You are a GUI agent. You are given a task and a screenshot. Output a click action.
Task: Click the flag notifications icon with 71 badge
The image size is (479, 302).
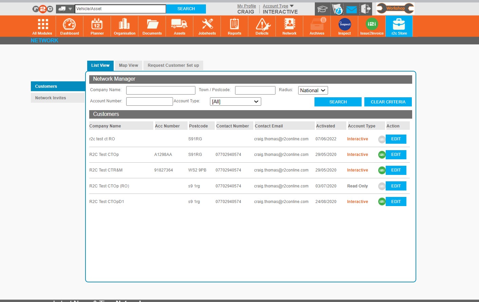coord(337,9)
